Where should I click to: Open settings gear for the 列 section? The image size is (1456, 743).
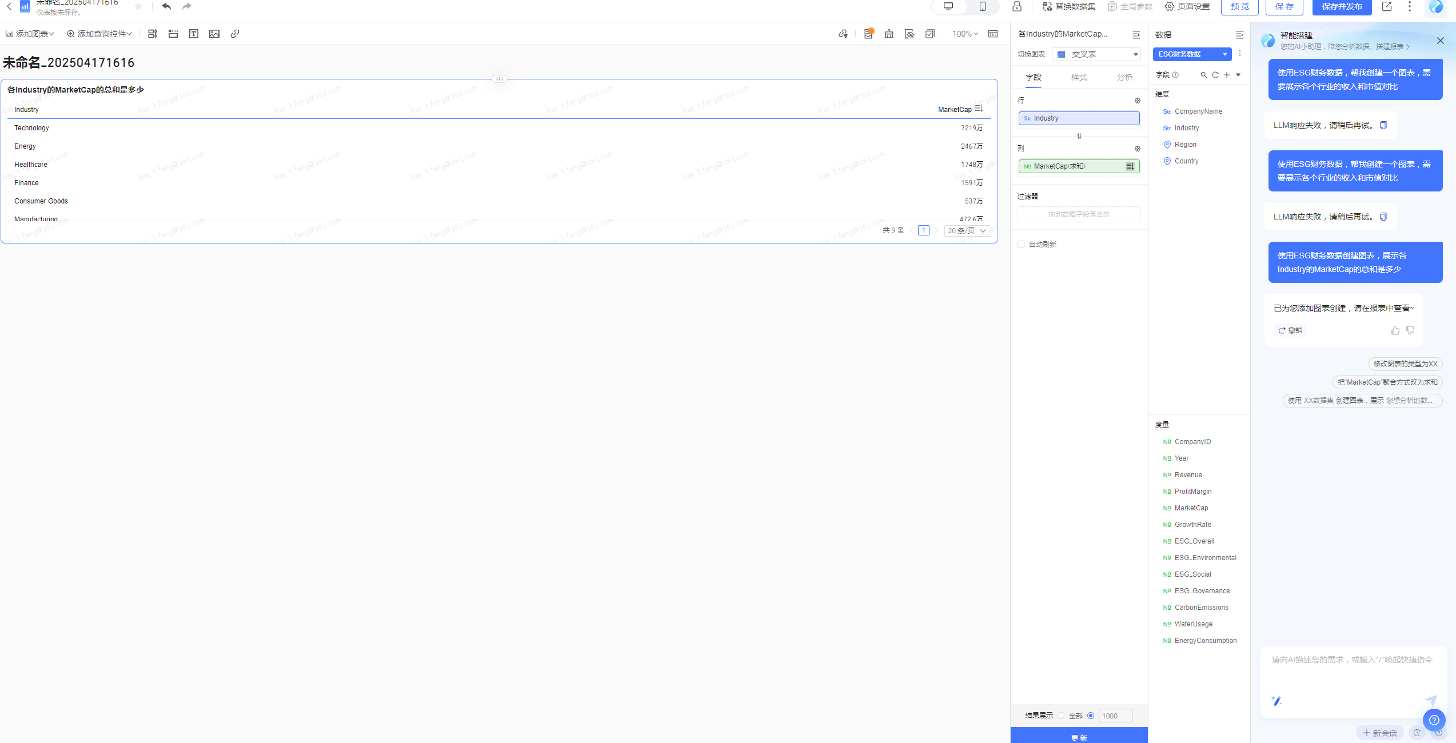point(1138,149)
